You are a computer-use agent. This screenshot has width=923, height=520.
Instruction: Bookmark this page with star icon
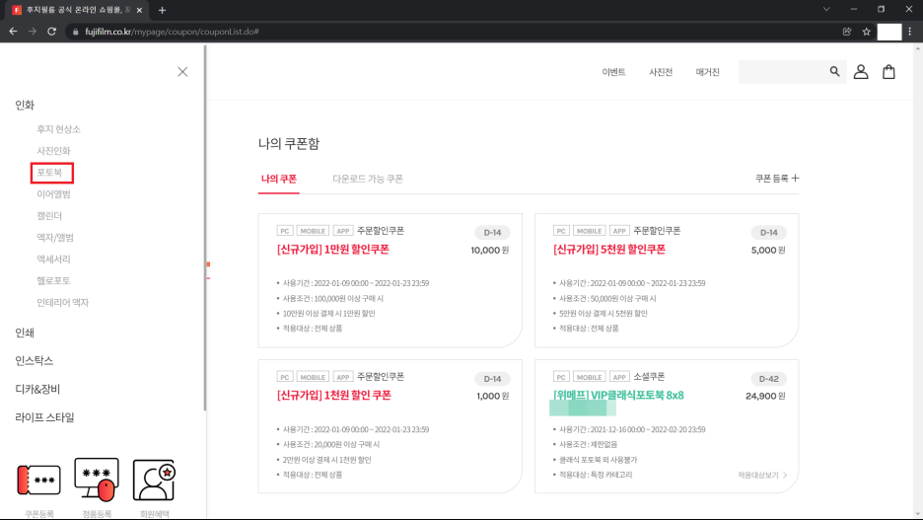(x=866, y=32)
